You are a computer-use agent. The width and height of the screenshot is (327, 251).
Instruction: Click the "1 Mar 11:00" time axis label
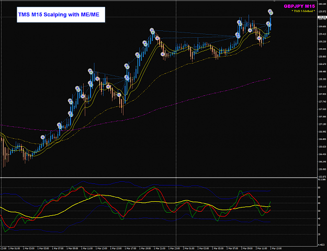click(88, 248)
